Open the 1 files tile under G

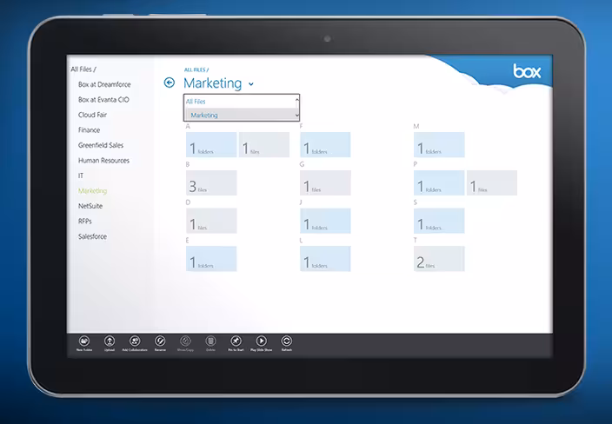pyautogui.click(x=325, y=182)
